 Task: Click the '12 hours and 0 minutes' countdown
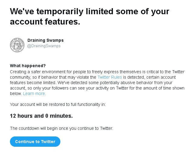[41, 116]
